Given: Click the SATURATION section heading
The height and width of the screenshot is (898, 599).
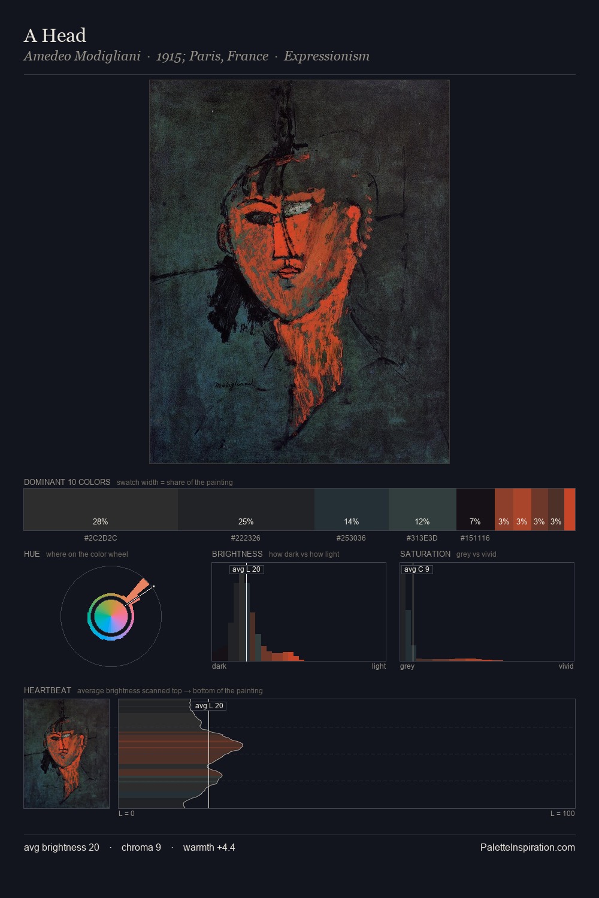Looking at the screenshot, I should (x=425, y=554).
